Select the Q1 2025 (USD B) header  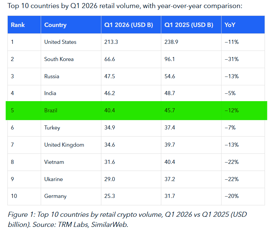coord(189,25)
